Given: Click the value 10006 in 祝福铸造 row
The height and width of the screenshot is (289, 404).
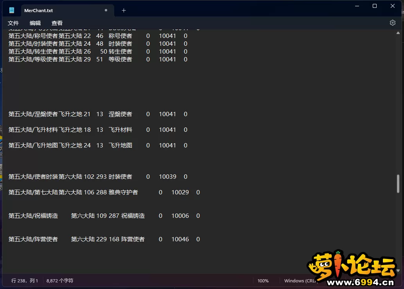Looking at the screenshot, I should (x=180, y=216).
